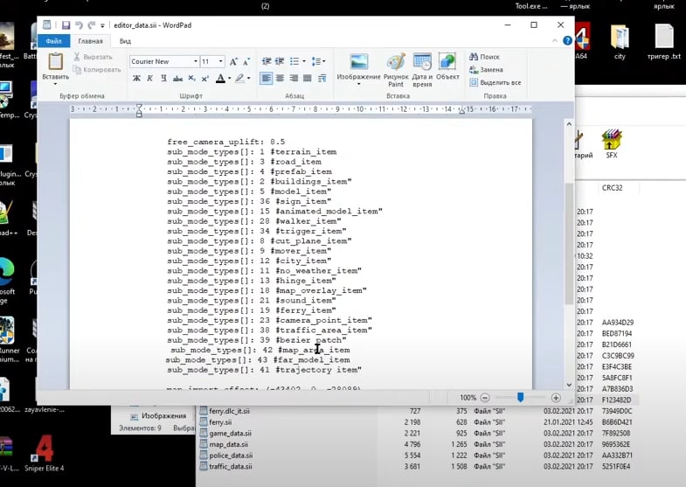The height and width of the screenshot is (487, 686).
Task: Shrink font size with the smaller A icon
Action: pyautogui.click(x=246, y=62)
